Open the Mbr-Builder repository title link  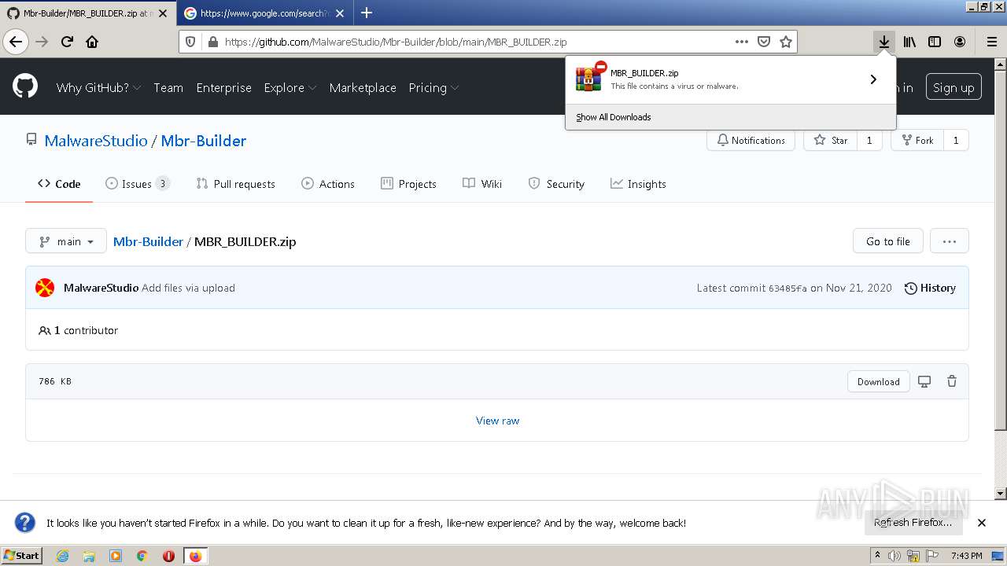tap(204, 141)
